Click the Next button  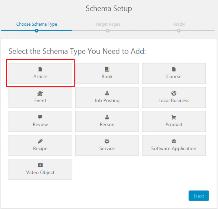click(x=199, y=196)
